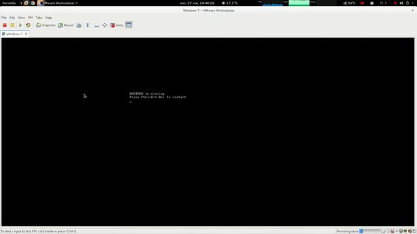Switch the VM to Unity mode
This screenshot has width=417, height=234.
click(x=117, y=25)
